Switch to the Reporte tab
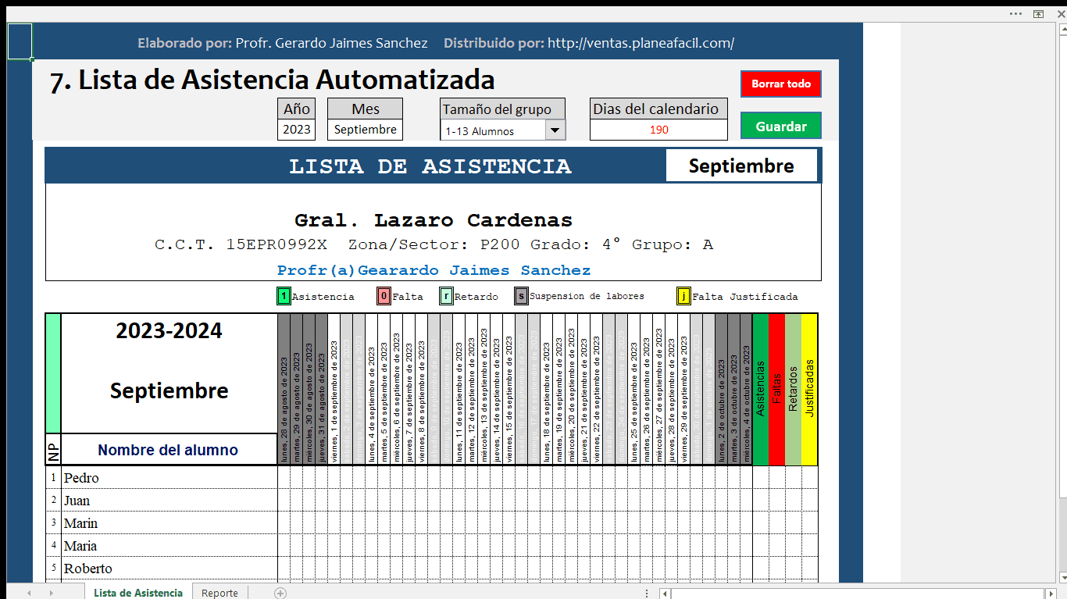 [219, 593]
